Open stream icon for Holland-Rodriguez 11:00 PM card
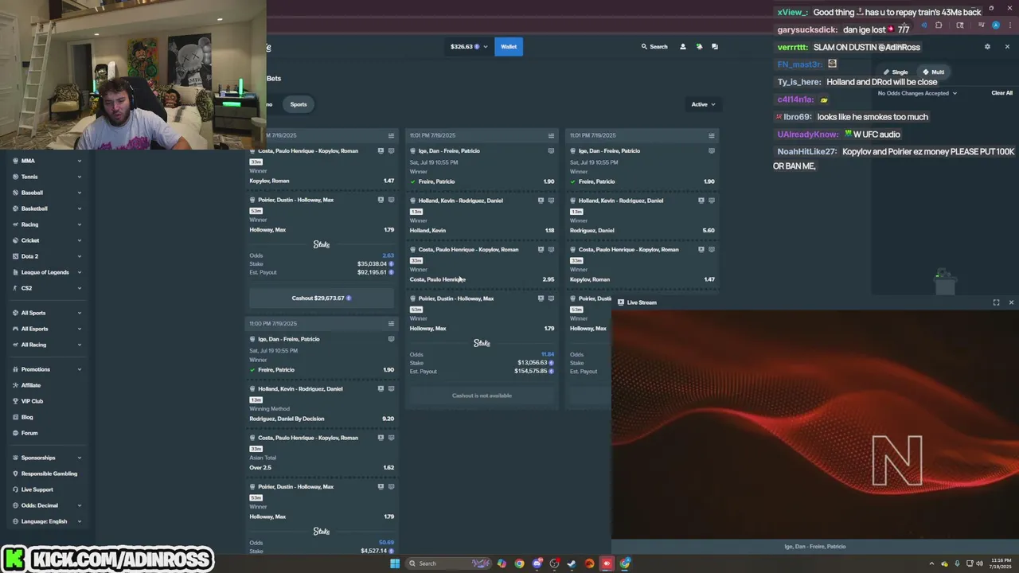The width and height of the screenshot is (1019, 573). [x=381, y=388]
